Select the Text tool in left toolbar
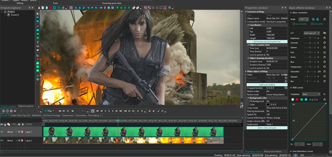This screenshot has height=157, width=332. (x=38, y=42)
